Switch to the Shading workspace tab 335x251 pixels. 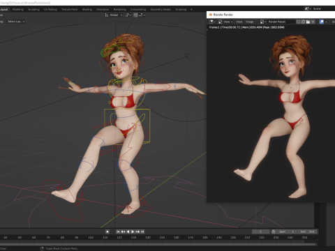[87, 9]
